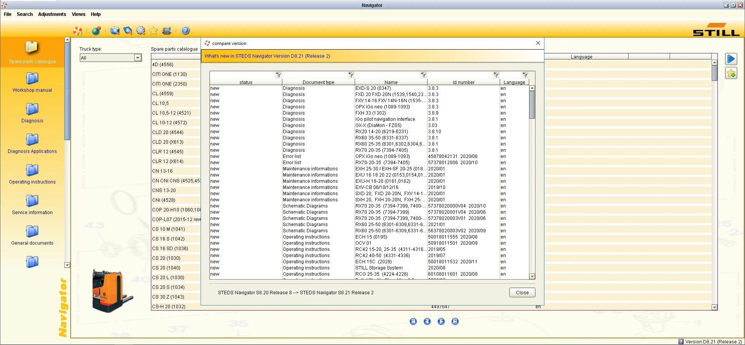Image resolution: width=745 pixels, height=345 pixels.
Task: Open Spare parts catalogue in sidebar
Action: pyautogui.click(x=32, y=52)
